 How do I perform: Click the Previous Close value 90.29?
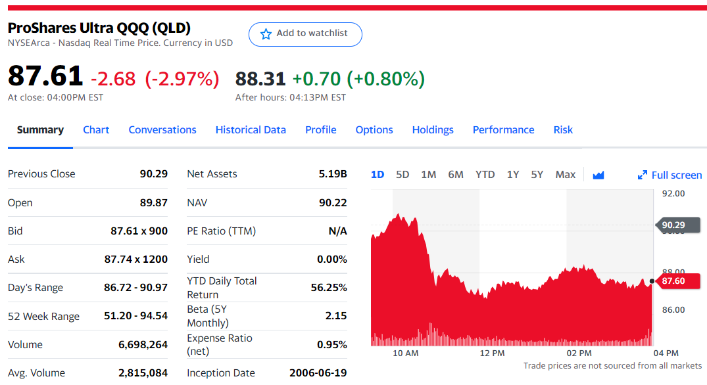[x=153, y=174]
